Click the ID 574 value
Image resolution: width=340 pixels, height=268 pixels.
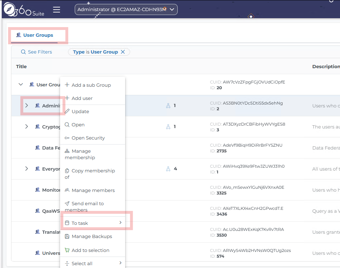[x=220, y=256]
